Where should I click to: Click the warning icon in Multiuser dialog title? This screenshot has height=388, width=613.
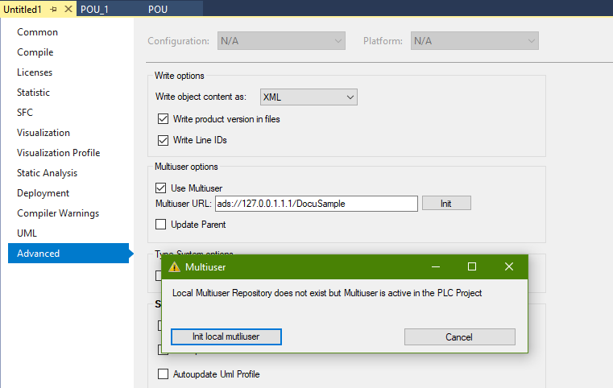[x=174, y=267]
